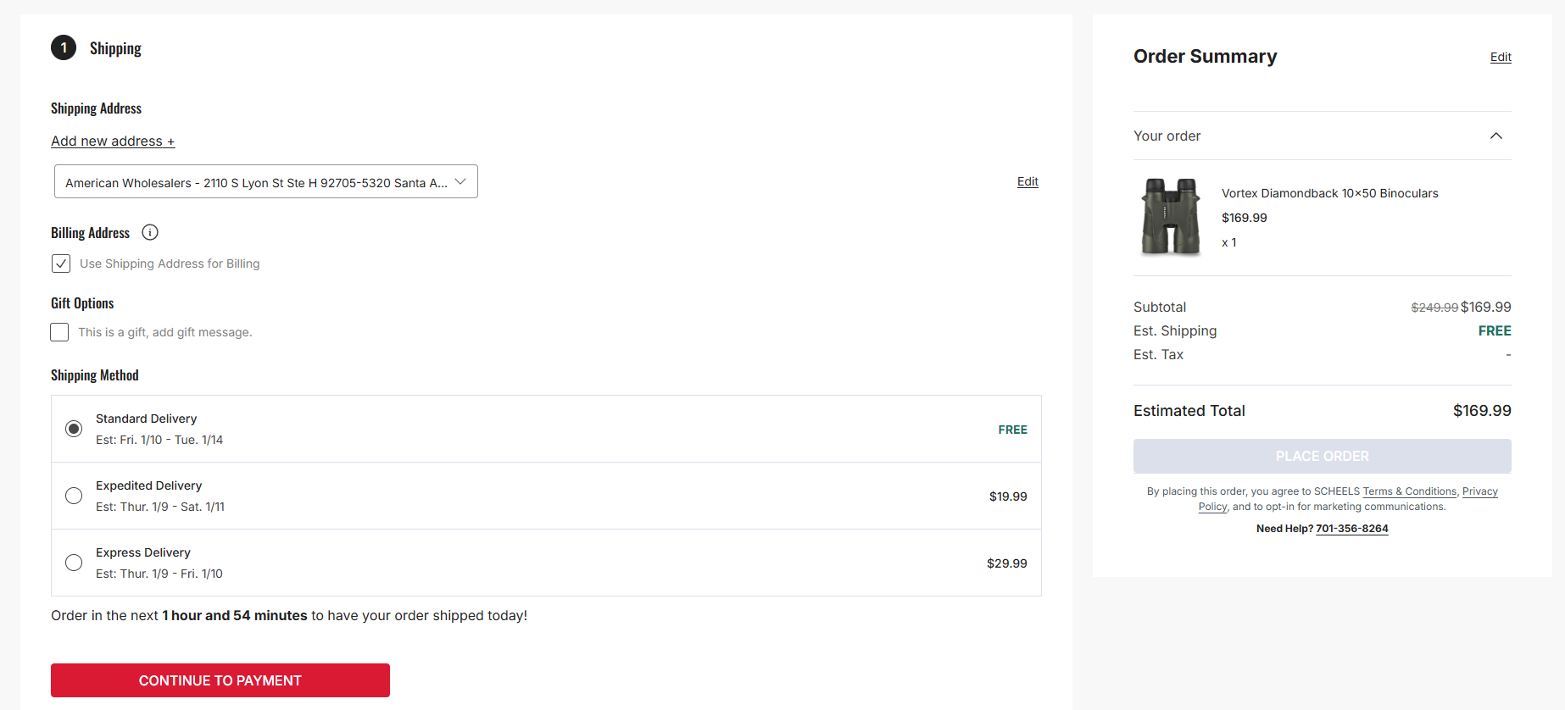Select Expedited Delivery radio button
Screen dimensions: 1565x710
pos(74,496)
